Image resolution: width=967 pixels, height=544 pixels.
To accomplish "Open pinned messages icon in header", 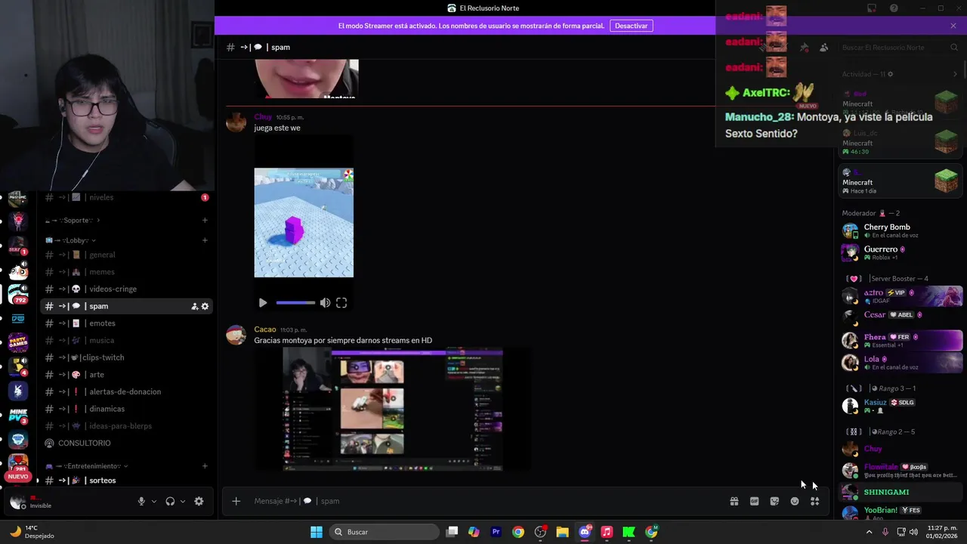I will click(804, 48).
